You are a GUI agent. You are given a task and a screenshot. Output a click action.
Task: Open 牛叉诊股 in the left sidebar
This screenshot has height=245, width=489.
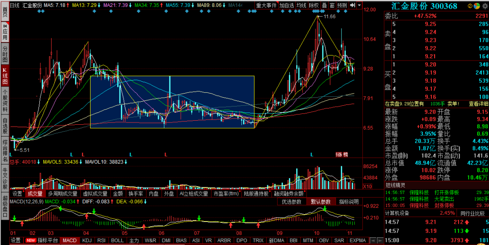click(x=5, y=179)
